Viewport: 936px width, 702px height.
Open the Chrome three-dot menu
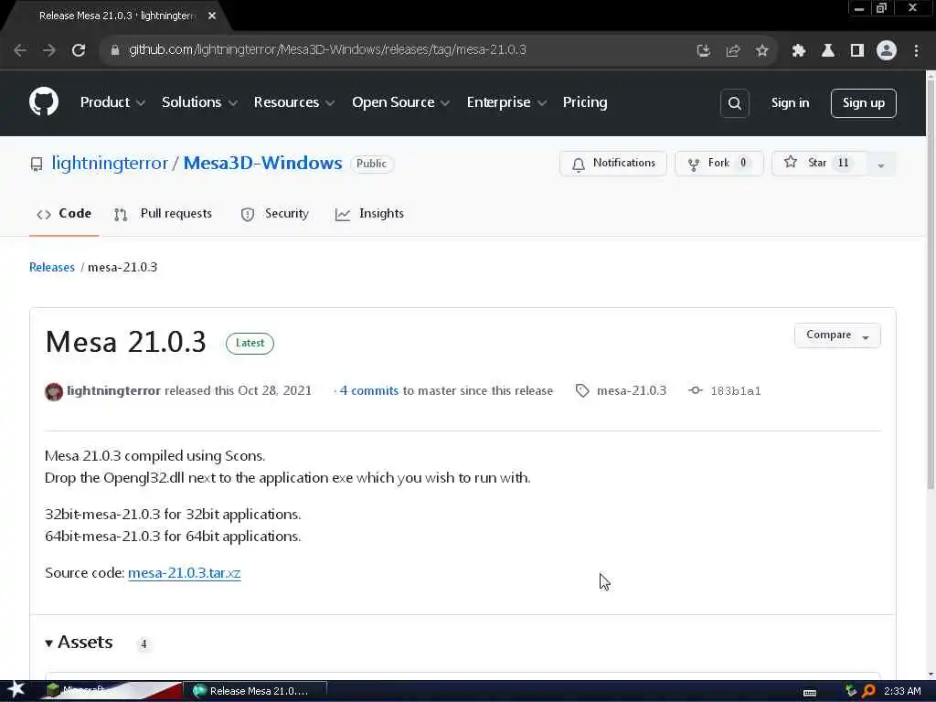(x=916, y=51)
